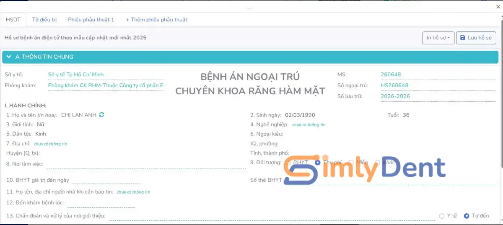Refresh patient name CHỊ LAN ANH icon
Screen dimensions: 503x225
point(102,115)
